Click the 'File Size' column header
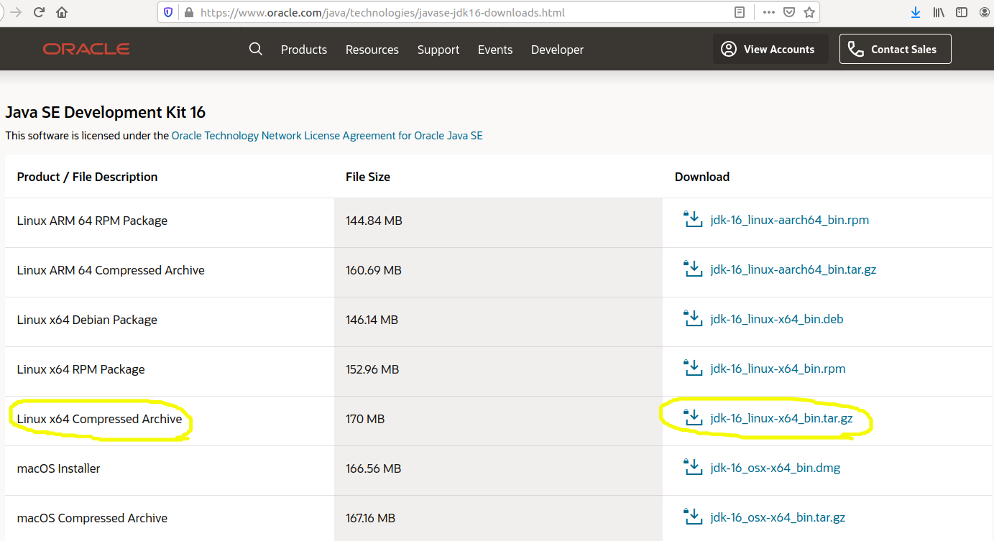This screenshot has height=541, width=994. 368,177
